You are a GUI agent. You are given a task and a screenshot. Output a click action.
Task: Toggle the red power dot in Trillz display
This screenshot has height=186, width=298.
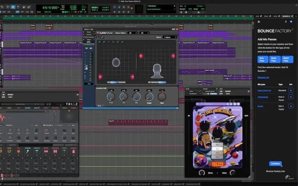point(69,111)
